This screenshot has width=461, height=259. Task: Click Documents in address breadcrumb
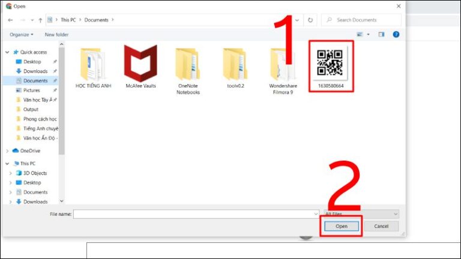pyautogui.click(x=97, y=20)
